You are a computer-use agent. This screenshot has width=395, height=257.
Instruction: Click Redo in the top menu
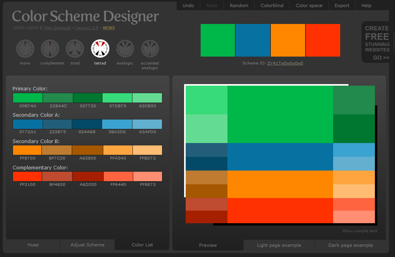(212, 6)
